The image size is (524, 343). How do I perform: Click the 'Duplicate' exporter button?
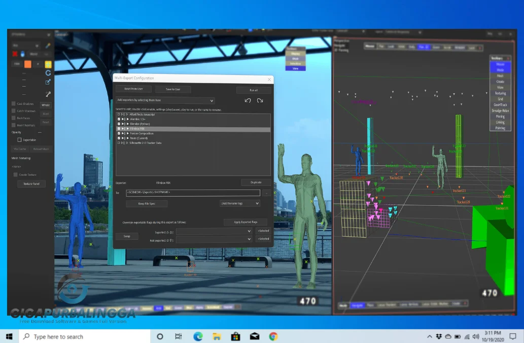coord(256,182)
